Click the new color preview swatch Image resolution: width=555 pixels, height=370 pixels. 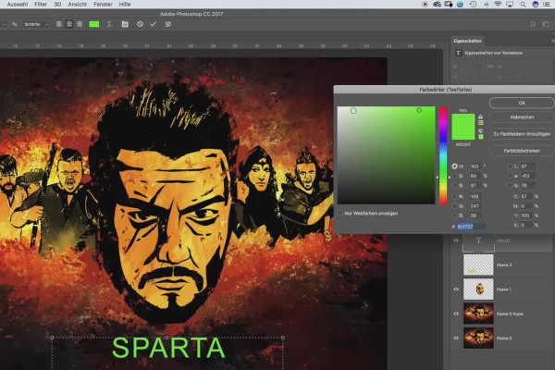[463, 120]
